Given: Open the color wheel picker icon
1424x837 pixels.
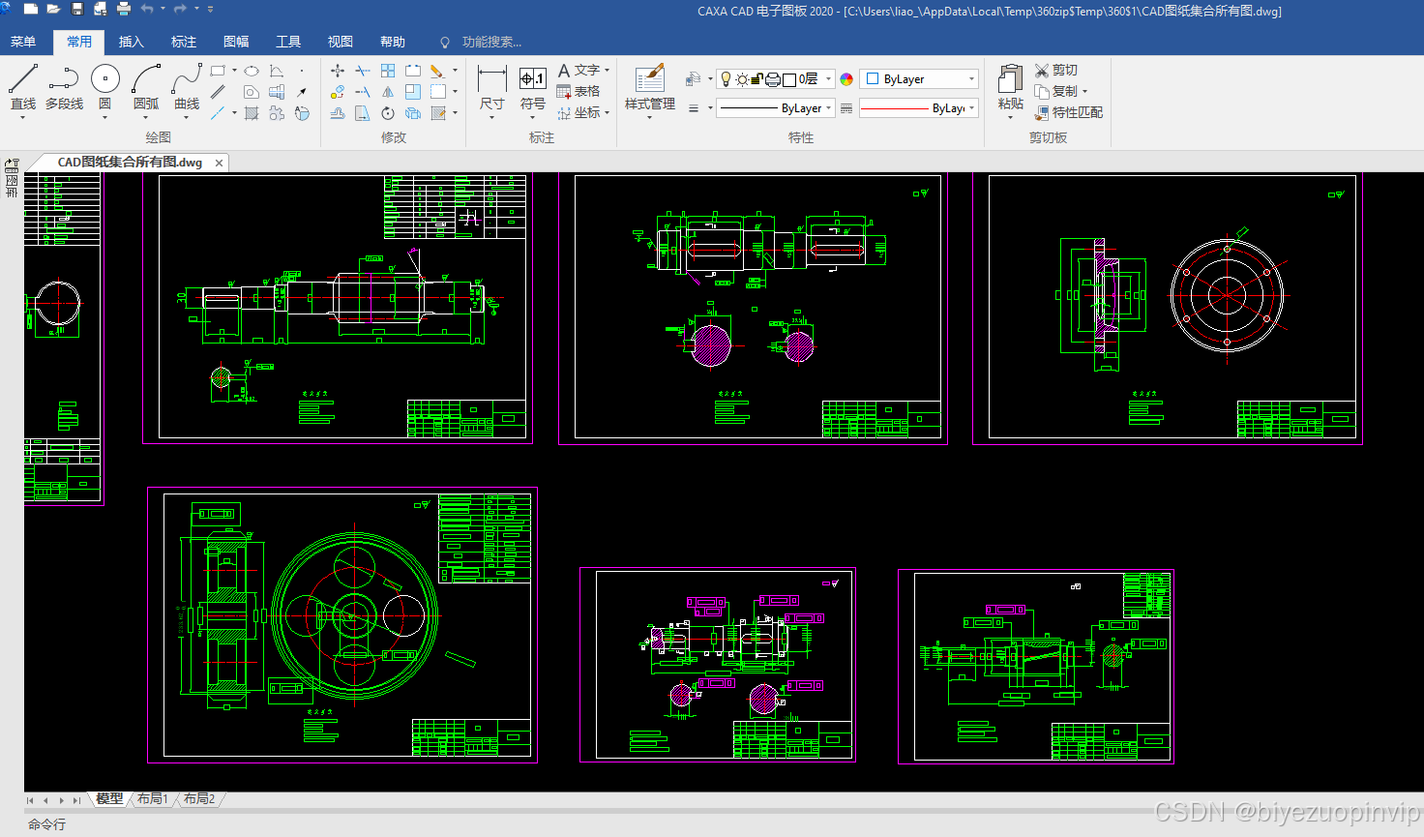Looking at the screenshot, I should click(846, 79).
